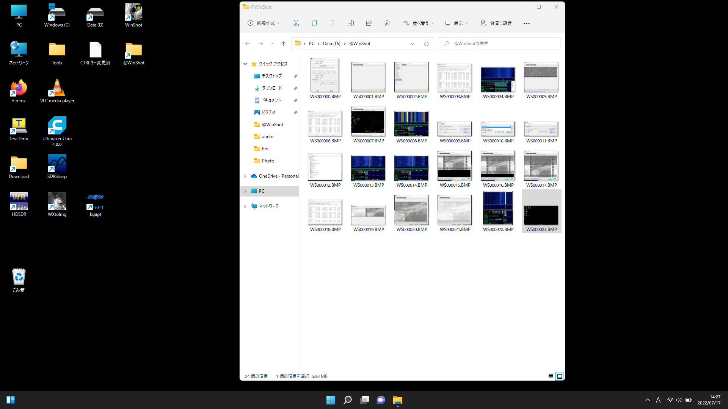This screenshot has height=409, width=728.
Task: Collapse the Quick access tree node
Action: pos(245,64)
